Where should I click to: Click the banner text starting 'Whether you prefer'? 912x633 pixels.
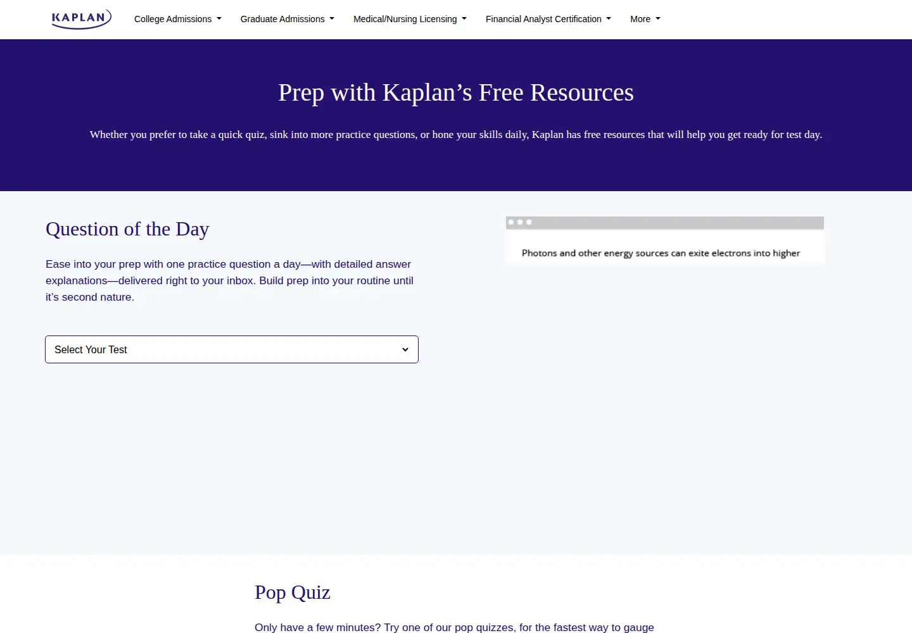point(456,135)
